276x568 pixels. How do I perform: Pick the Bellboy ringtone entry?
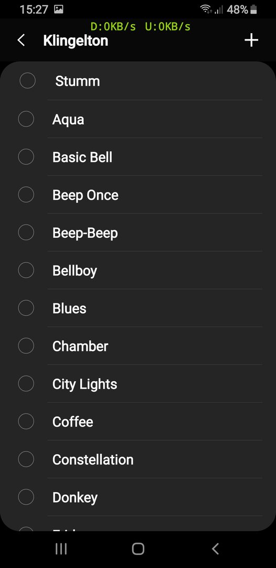pos(138,271)
